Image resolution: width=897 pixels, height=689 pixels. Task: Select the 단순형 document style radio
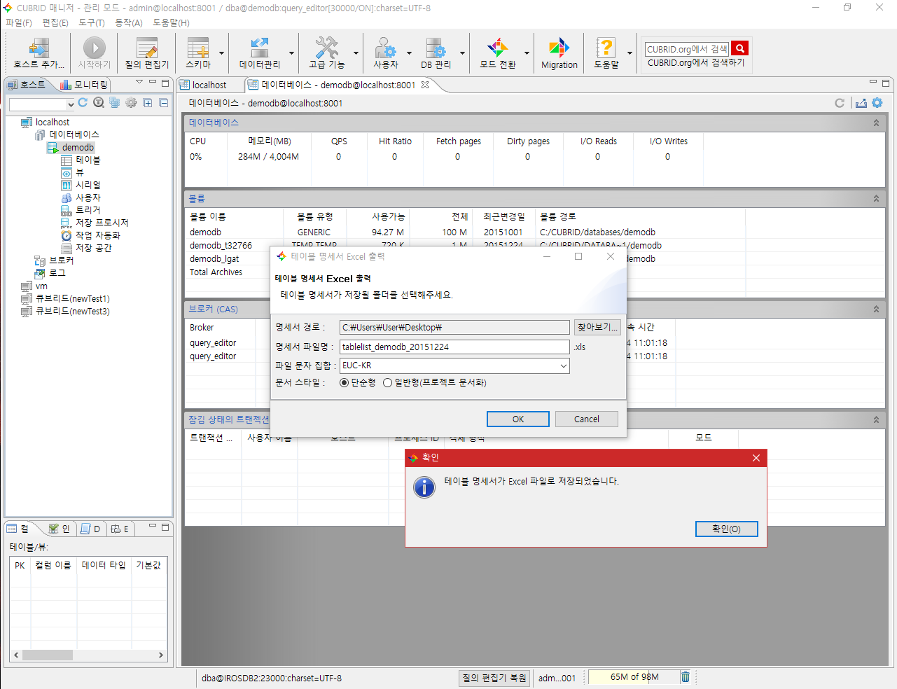[345, 382]
